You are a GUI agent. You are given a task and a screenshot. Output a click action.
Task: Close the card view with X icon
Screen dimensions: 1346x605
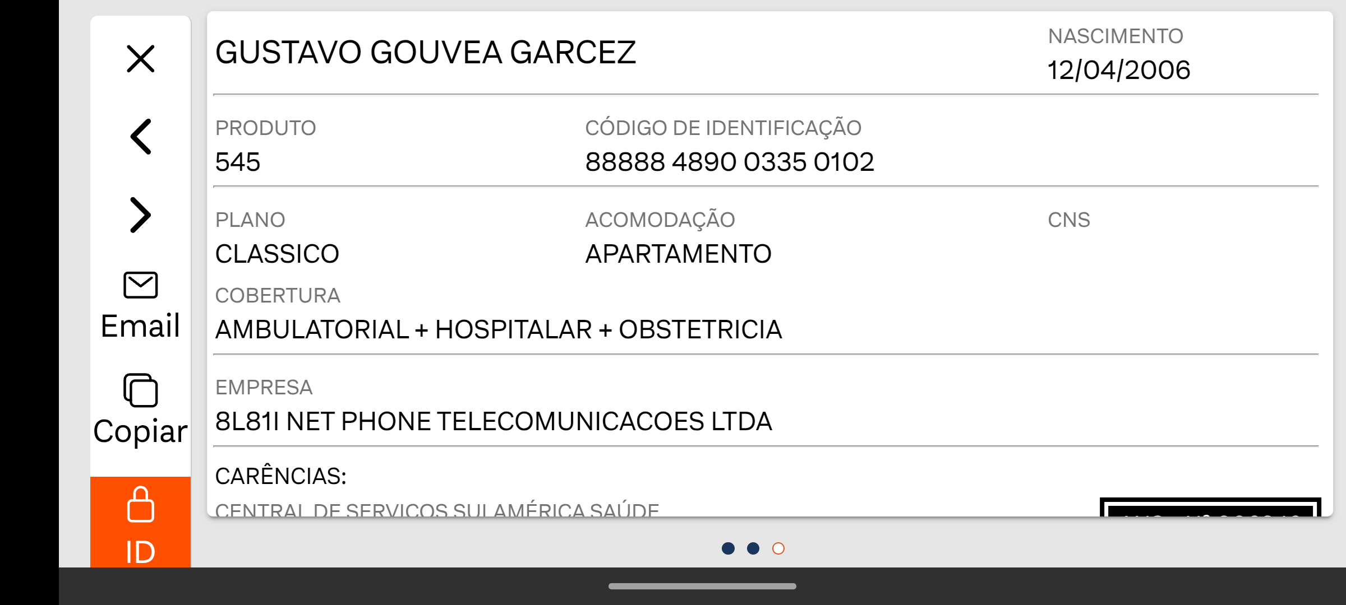point(140,59)
